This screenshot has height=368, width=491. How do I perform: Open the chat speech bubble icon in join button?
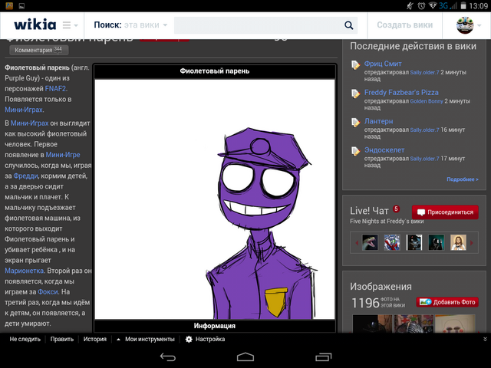coord(421,212)
